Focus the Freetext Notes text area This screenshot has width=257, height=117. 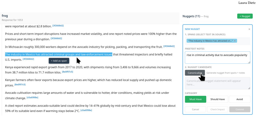217,57
